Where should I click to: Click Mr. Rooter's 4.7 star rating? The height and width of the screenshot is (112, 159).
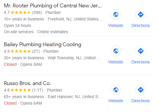[17, 12]
